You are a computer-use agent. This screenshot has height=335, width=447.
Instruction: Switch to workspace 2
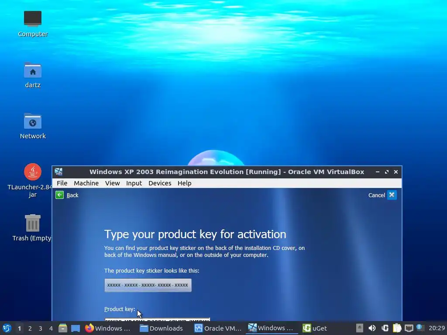(x=30, y=328)
